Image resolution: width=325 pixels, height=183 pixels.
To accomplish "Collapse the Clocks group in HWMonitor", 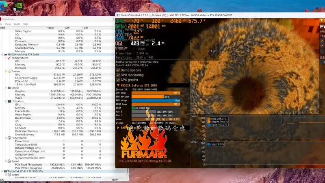I will click(6, 88).
